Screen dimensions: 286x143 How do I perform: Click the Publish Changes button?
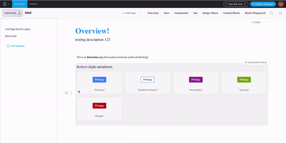pos(263,4)
